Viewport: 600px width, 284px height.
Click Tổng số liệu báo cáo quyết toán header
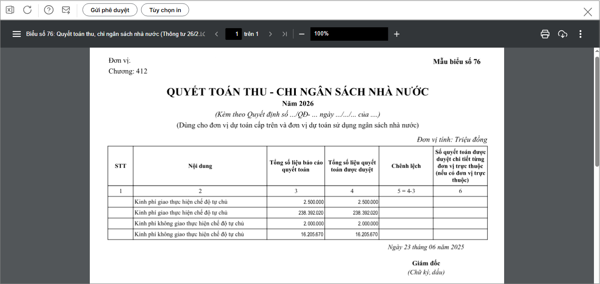pos(296,166)
